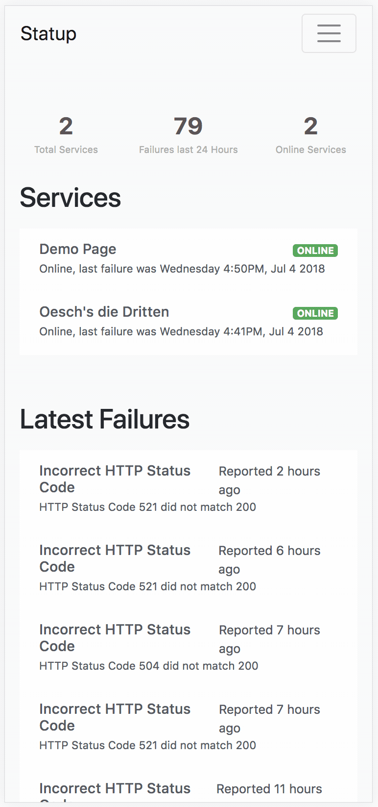
Task: Click Demo Page last failure timestamp text
Action: click(x=182, y=269)
